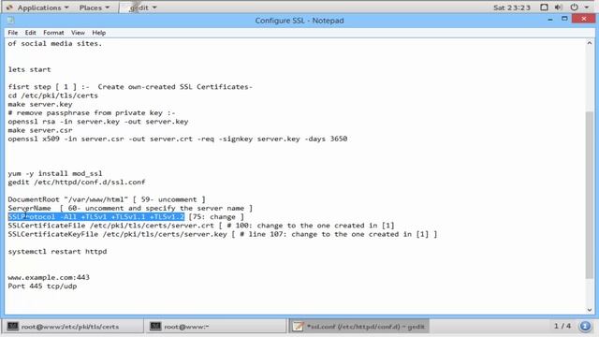Click the workspace switcher showing 1 / 4
The image size is (599, 337).
click(x=562, y=326)
